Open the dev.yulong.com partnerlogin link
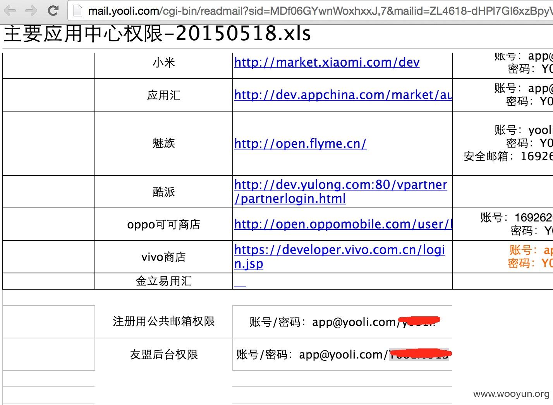This screenshot has width=553, height=405. pyautogui.click(x=341, y=192)
